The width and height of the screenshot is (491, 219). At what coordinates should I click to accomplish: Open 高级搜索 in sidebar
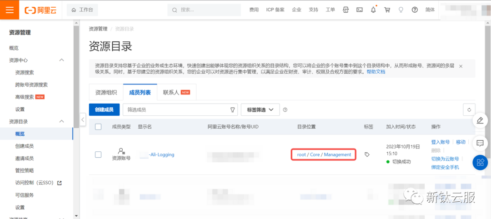tap(25, 97)
